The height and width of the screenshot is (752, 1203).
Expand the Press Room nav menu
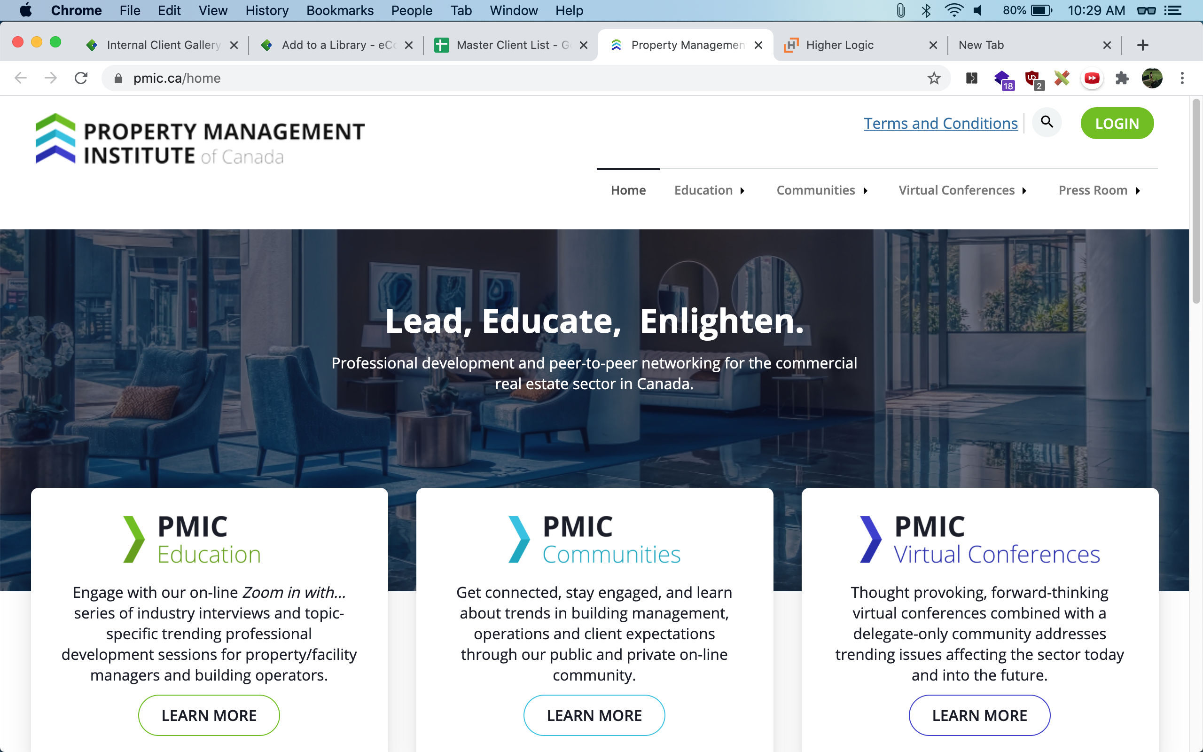(1099, 190)
